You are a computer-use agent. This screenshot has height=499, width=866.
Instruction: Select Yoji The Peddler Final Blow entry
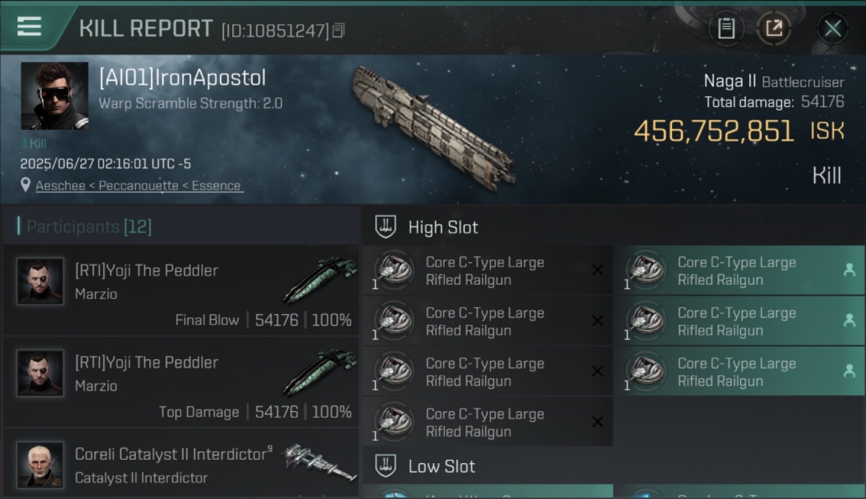(181, 291)
